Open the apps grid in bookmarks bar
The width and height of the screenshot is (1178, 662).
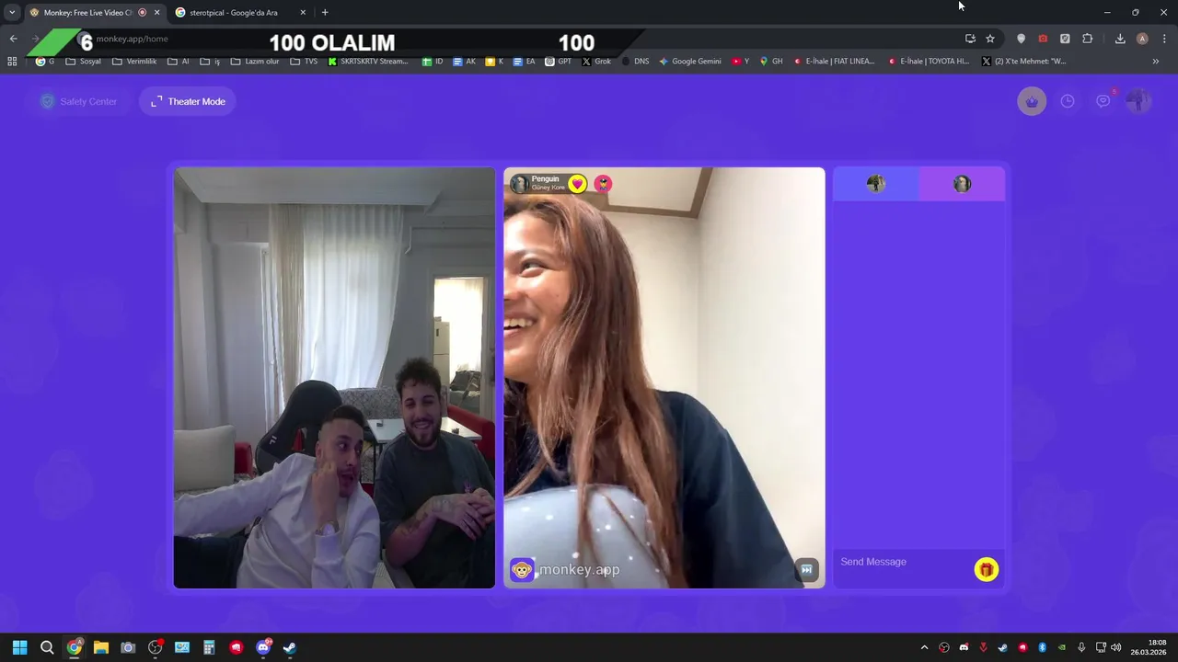pos(12,62)
